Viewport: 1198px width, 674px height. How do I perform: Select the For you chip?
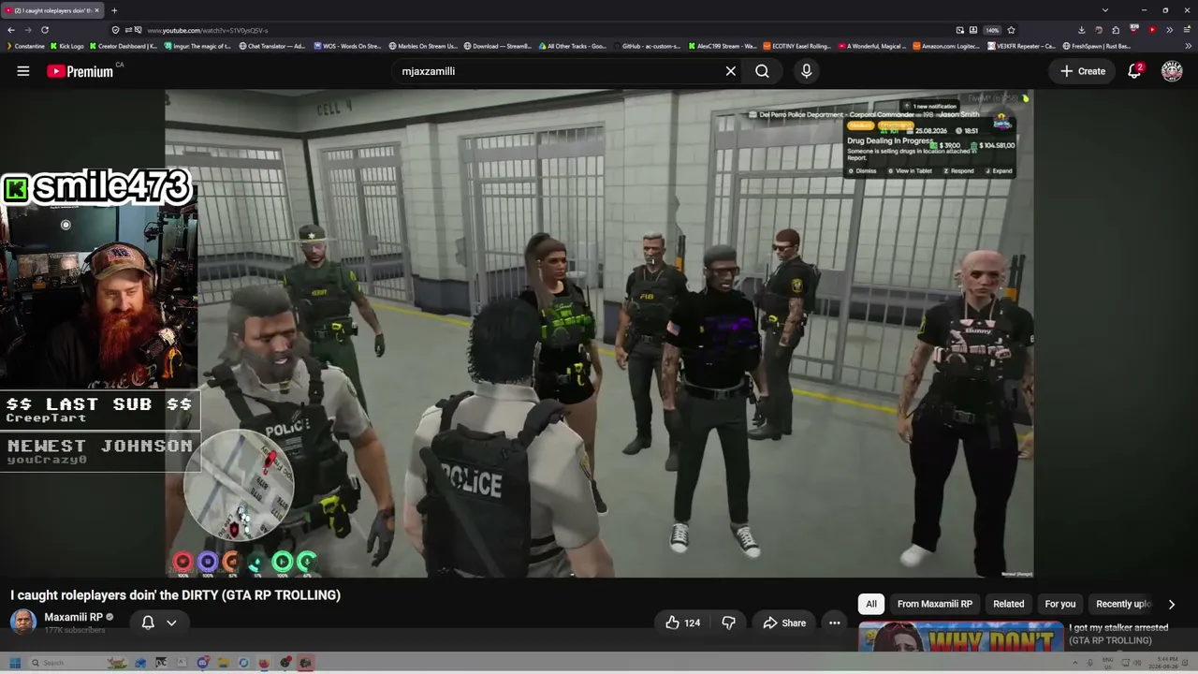click(1060, 604)
